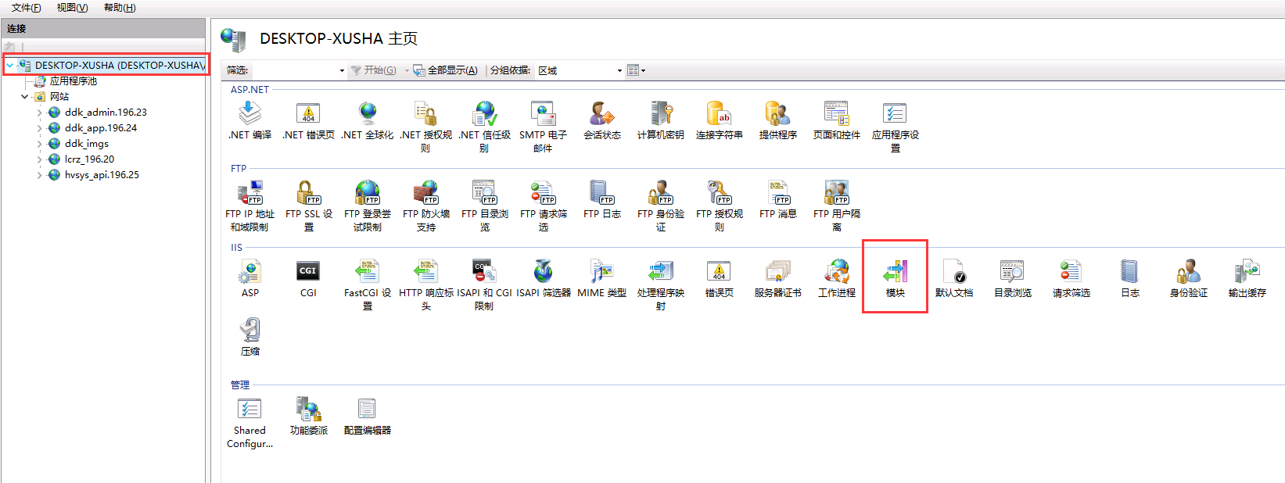Open 会话状态 feature

602,121
